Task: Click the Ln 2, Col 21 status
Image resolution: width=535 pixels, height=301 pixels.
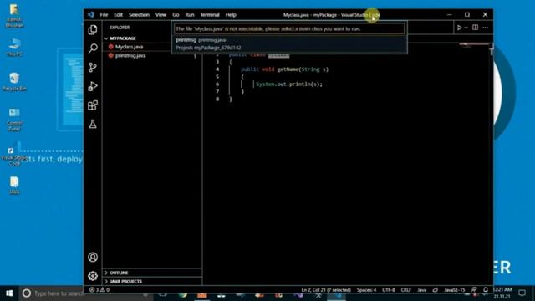Action: point(326,290)
